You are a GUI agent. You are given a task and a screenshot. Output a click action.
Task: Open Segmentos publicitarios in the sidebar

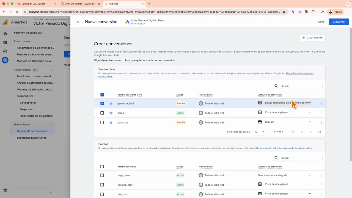click(x=32, y=138)
